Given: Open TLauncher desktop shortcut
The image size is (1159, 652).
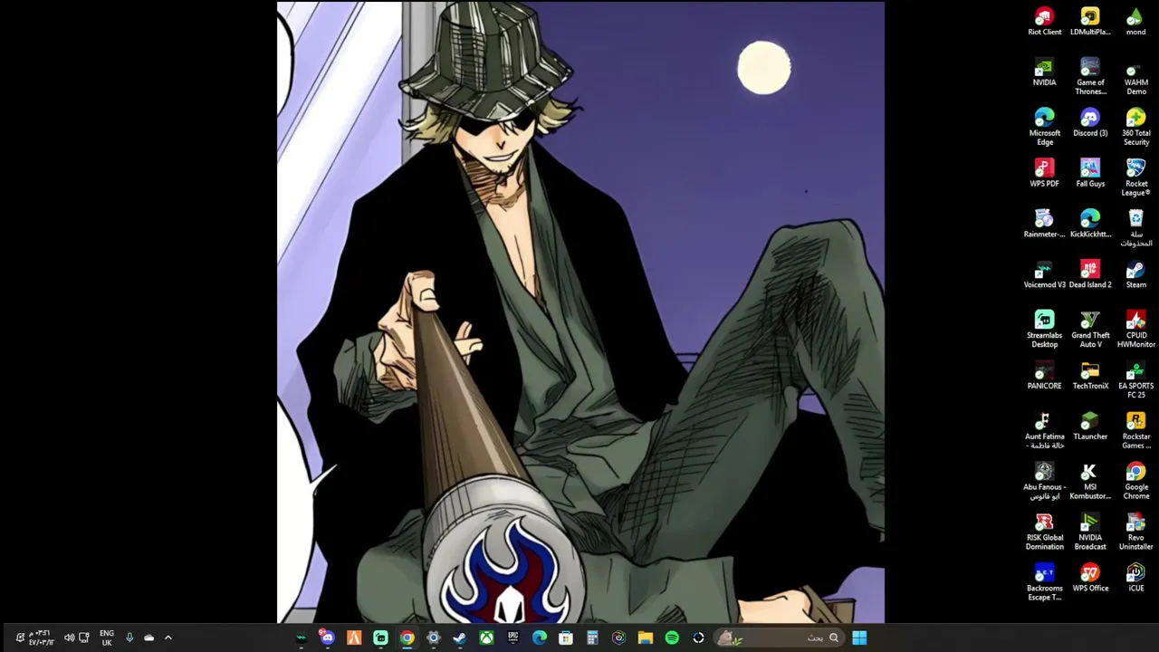Looking at the screenshot, I should (x=1090, y=427).
